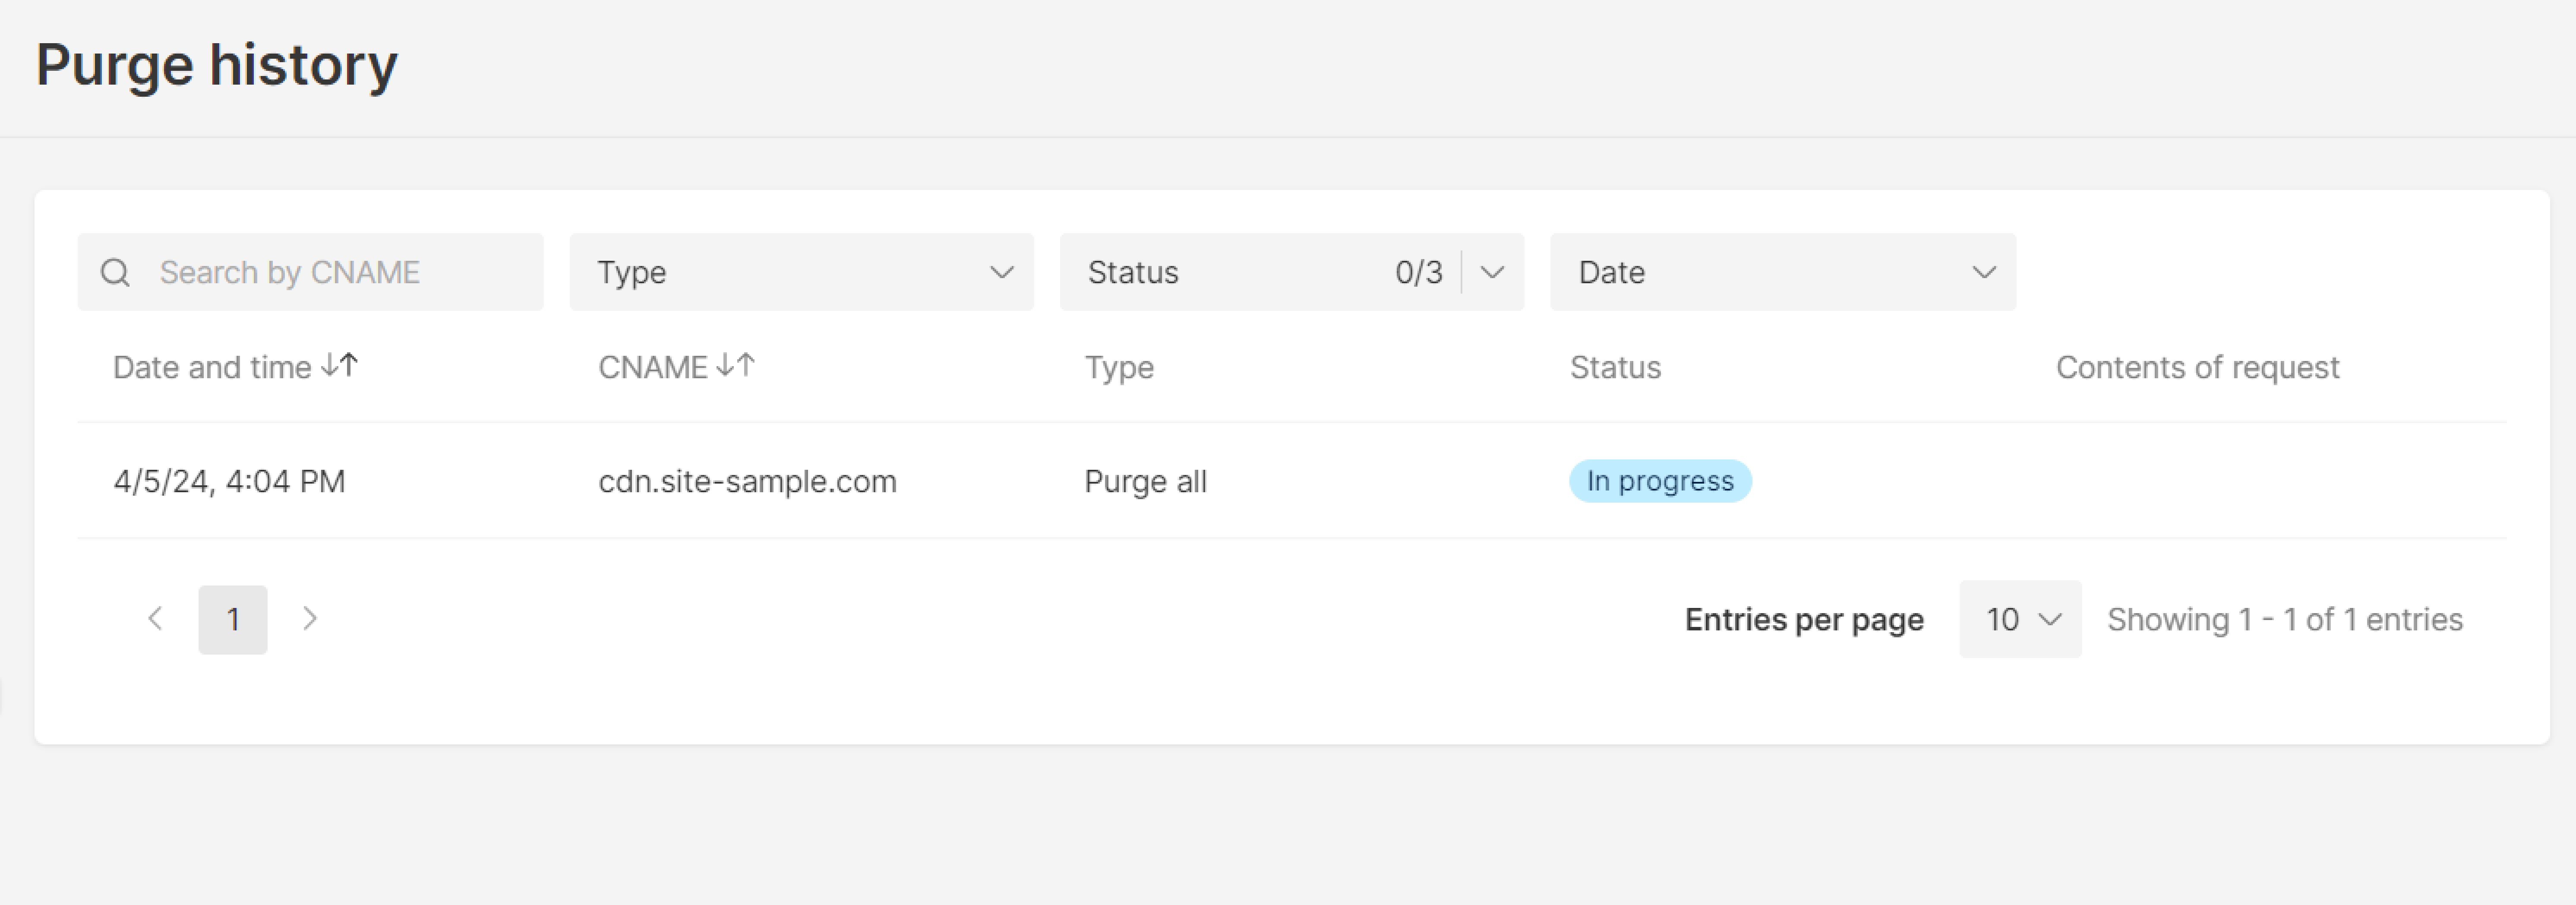
Task: Select the Purge all table row
Action: click(x=1145, y=481)
